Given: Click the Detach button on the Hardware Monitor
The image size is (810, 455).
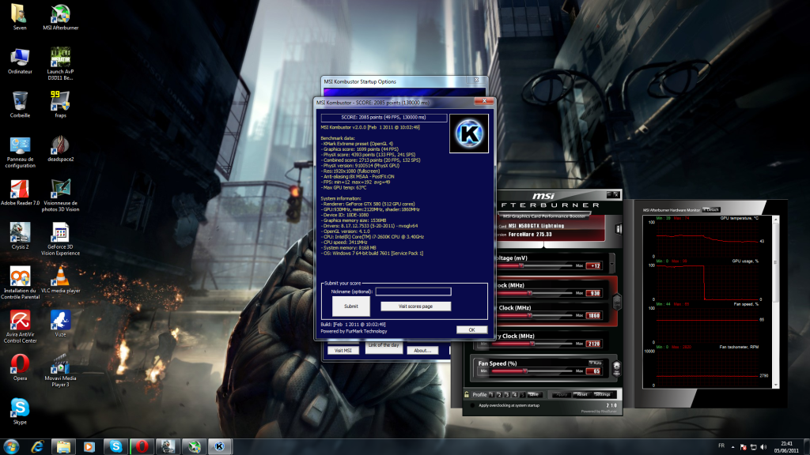Looking at the screenshot, I should 711,210.
